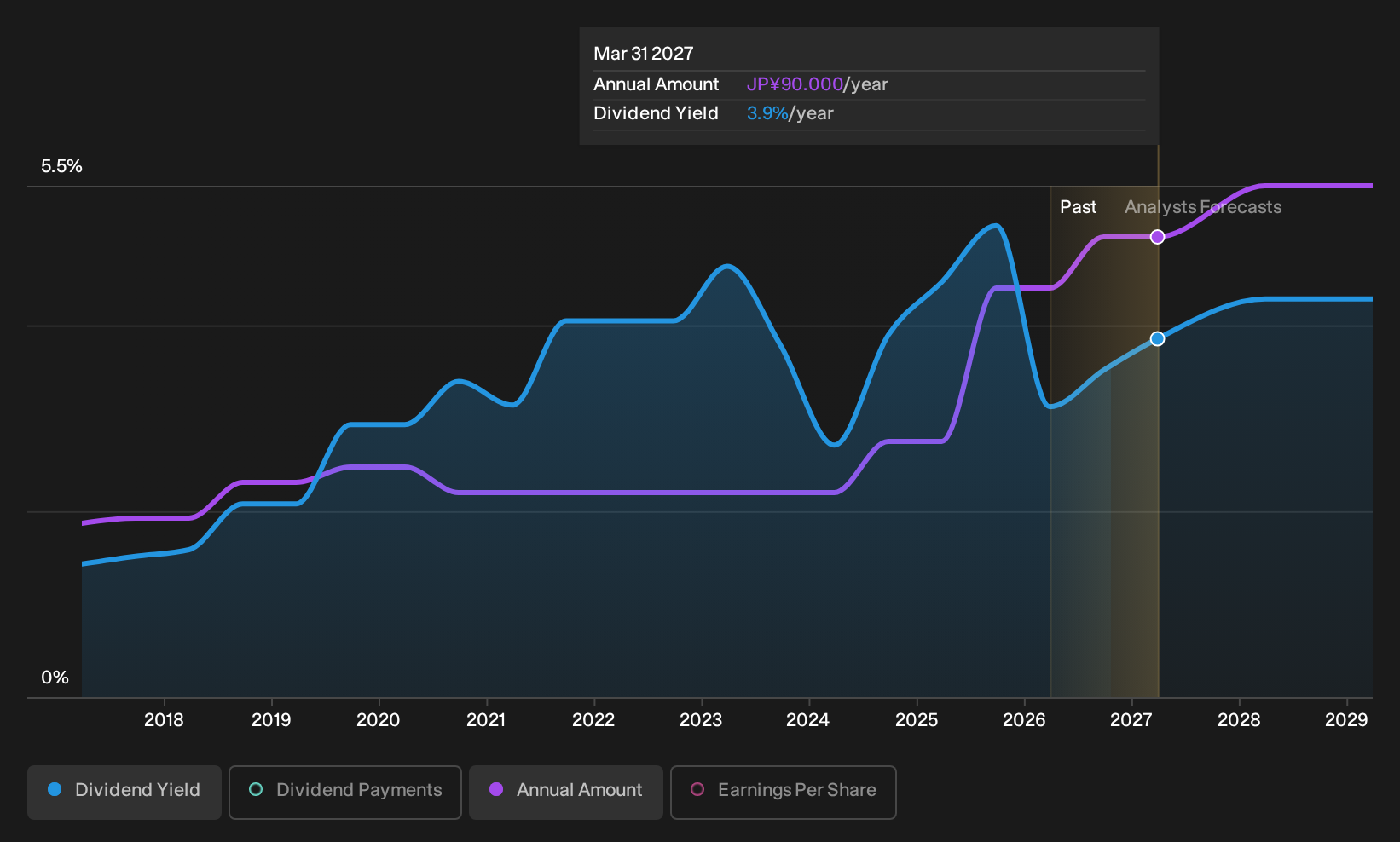Toggle the Earnings Per Share series
The image size is (1400, 842).
click(784, 792)
